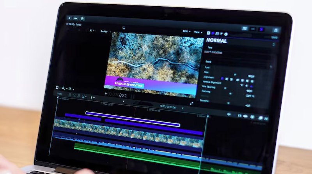Click the viewer fullscreen arrows icon

pyautogui.click(x=191, y=103)
